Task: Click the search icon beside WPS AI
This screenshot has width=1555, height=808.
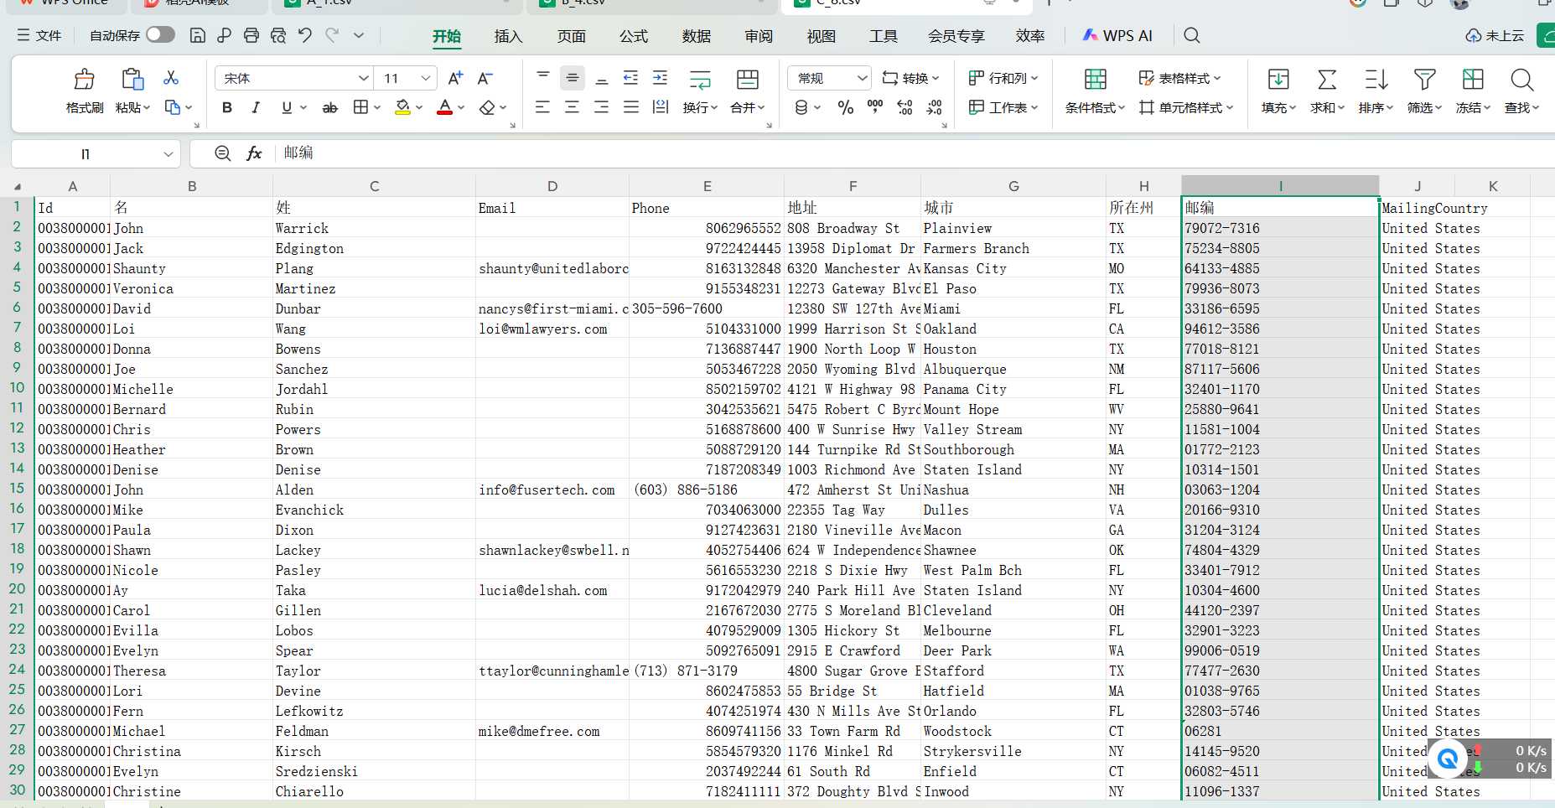Action: (x=1191, y=35)
